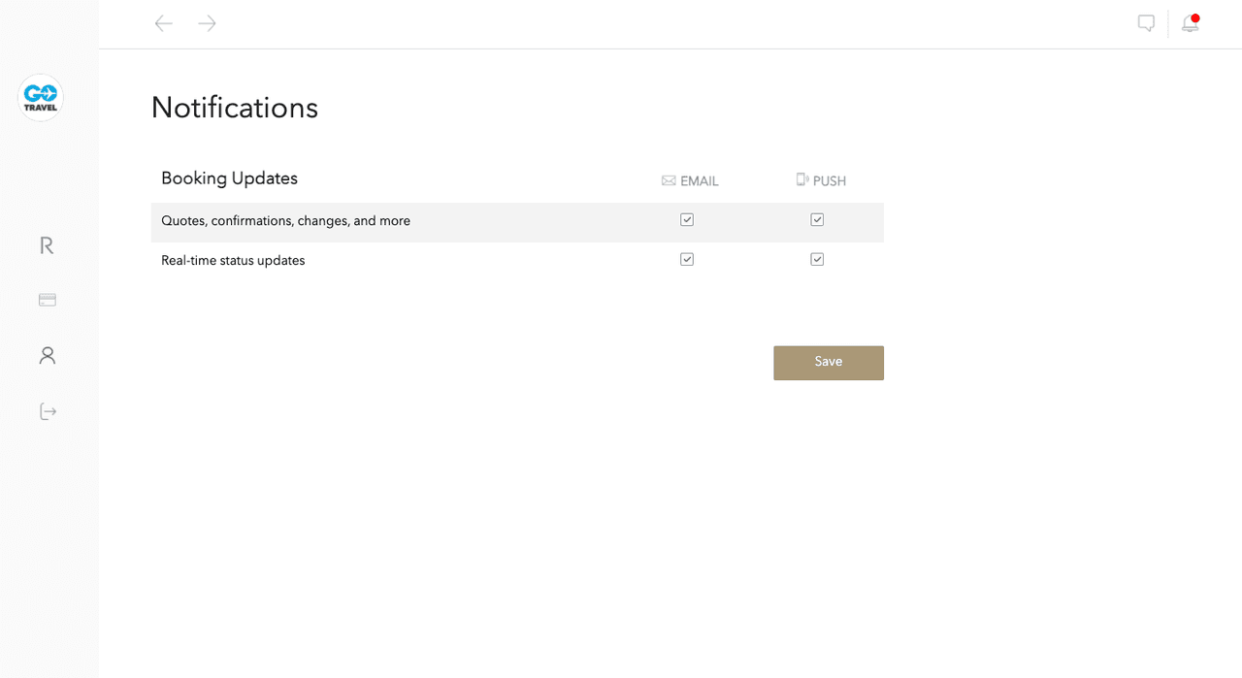
Task: Open the credit card icon in sidebar
Action: click(48, 300)
